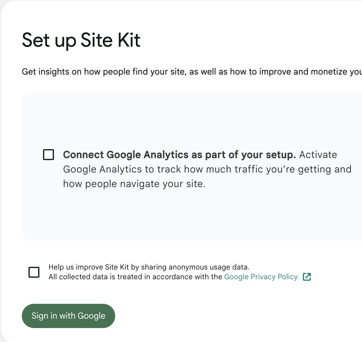
Task: Click the "Set up Site Kit" heading
Action: tap(81, 40)
